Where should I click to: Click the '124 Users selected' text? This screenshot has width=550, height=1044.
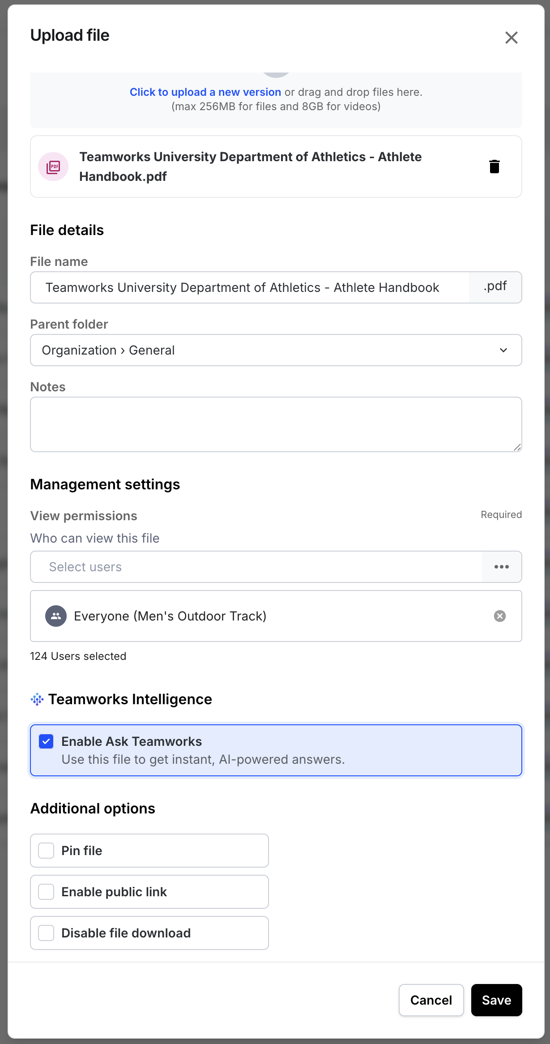[x=78, y=656]
